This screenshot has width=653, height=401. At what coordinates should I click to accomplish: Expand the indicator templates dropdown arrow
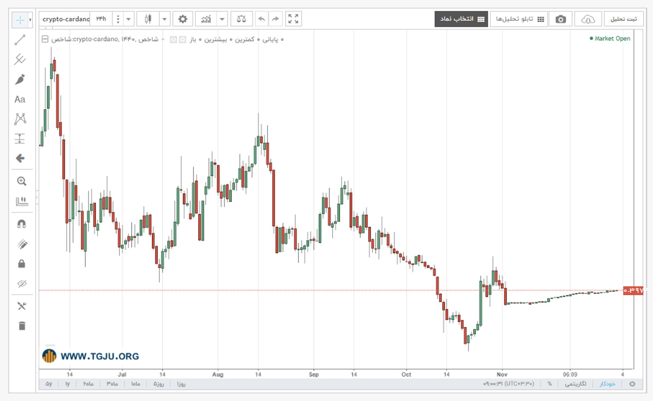222,19
